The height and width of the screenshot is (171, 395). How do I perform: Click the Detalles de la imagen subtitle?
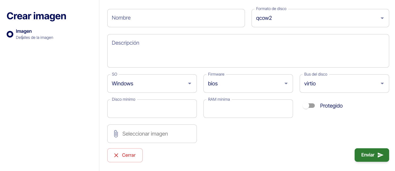(x=35, y=38)
